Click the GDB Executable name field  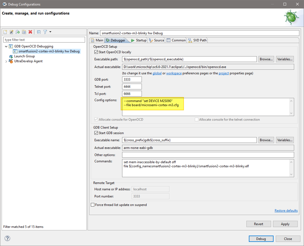point(189,140)
